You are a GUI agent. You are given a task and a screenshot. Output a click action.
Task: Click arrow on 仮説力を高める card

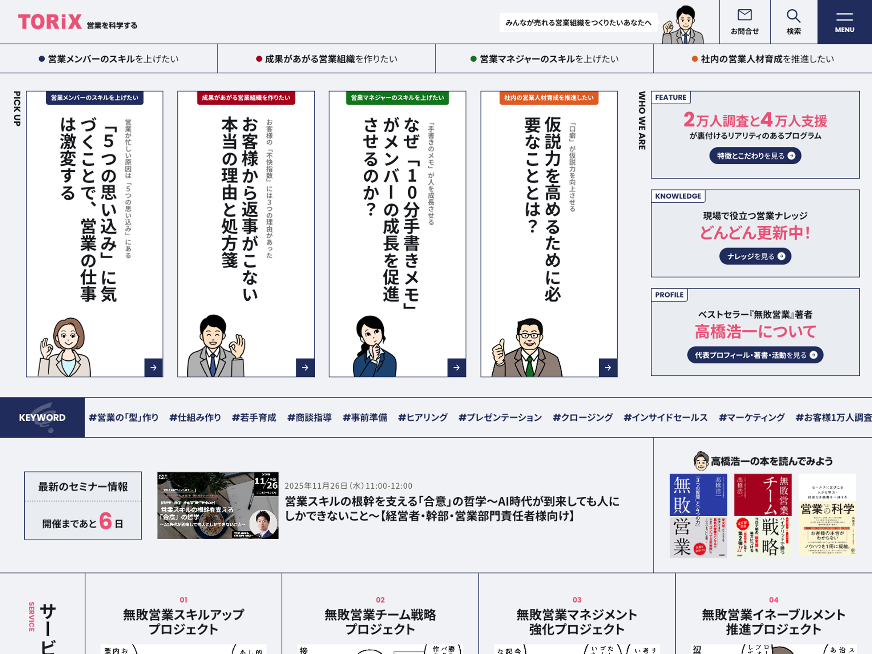click(x=608, y=367)
